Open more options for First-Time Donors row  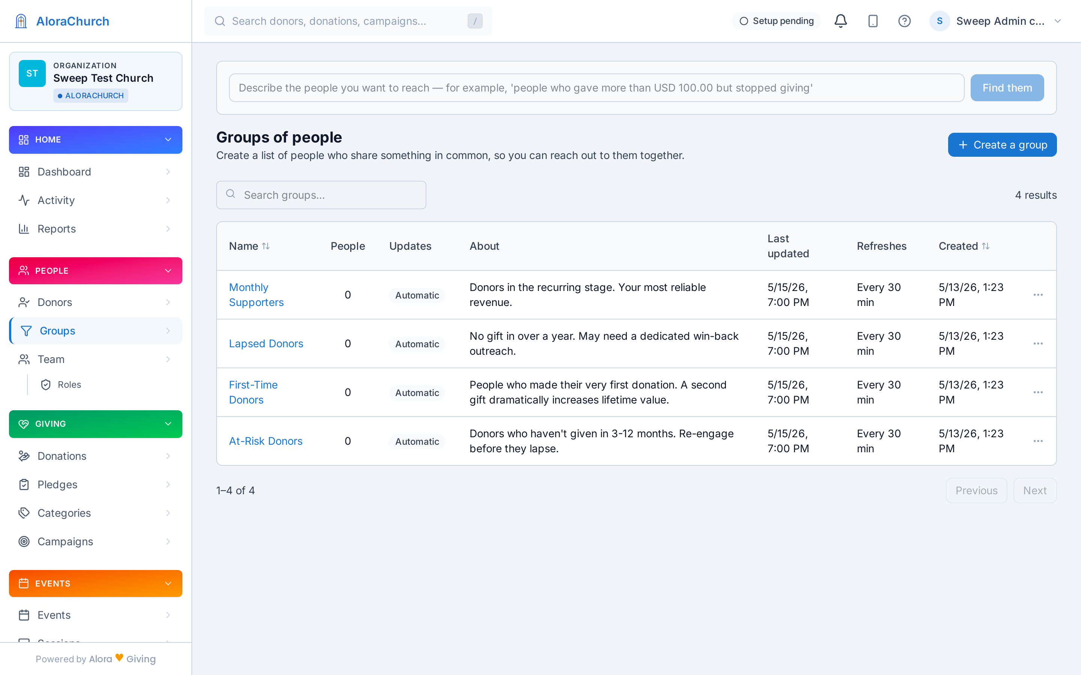click(x=1038, y=392)
